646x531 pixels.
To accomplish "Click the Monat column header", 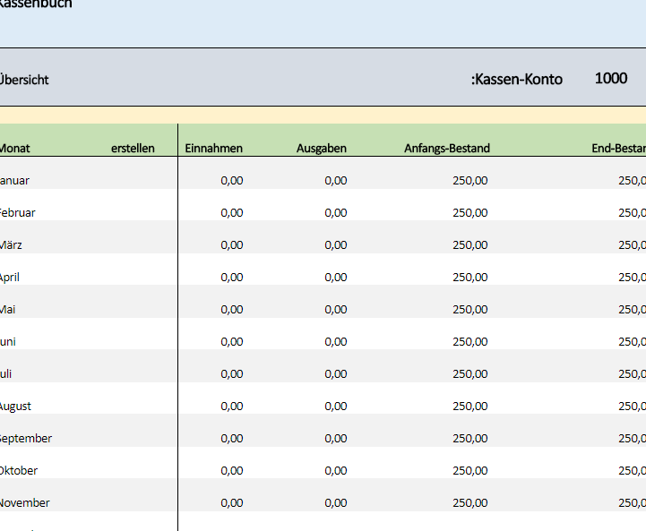I will [15, 148].
